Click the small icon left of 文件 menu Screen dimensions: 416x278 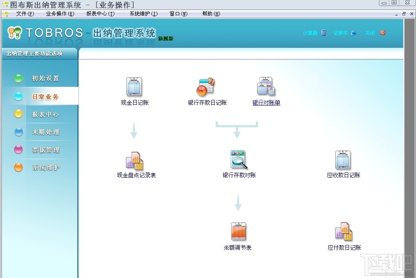coord(5,14)
